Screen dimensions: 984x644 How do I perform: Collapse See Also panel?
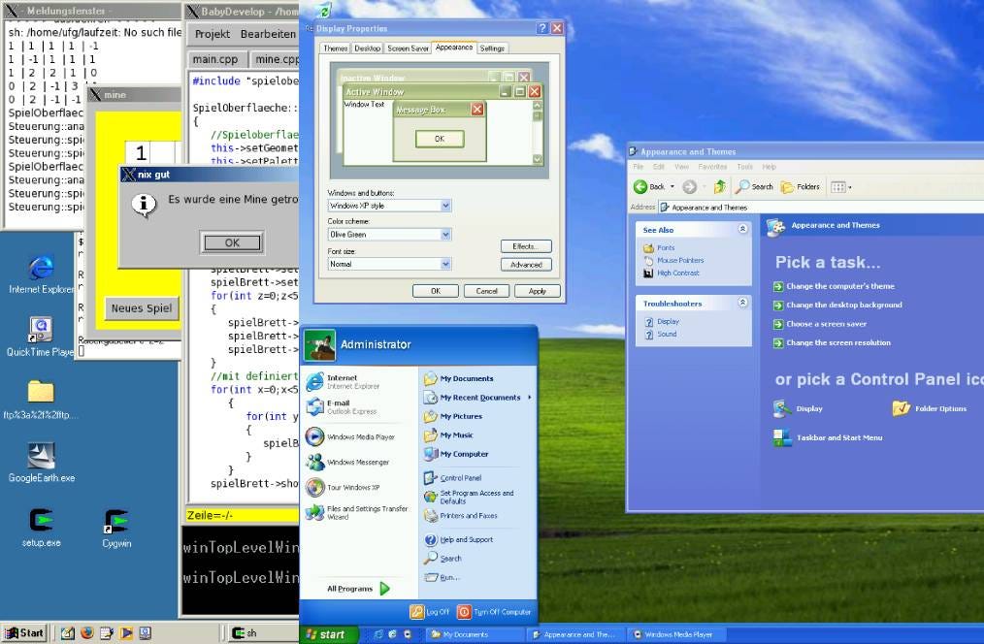[742, 229]
